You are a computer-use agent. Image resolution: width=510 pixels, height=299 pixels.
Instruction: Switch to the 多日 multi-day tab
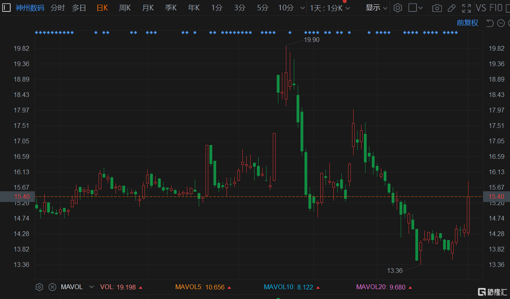79,8
